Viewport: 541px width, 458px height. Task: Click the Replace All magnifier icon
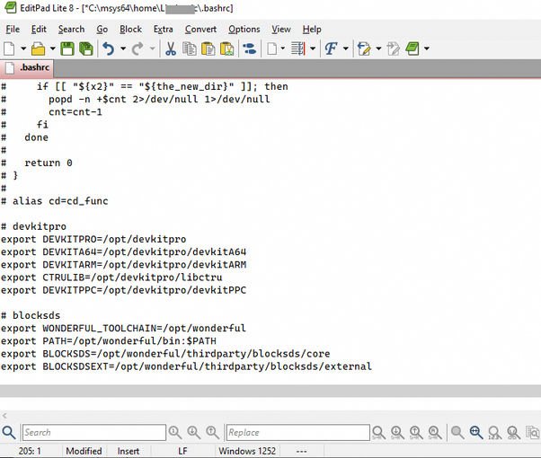coord(435,433)
